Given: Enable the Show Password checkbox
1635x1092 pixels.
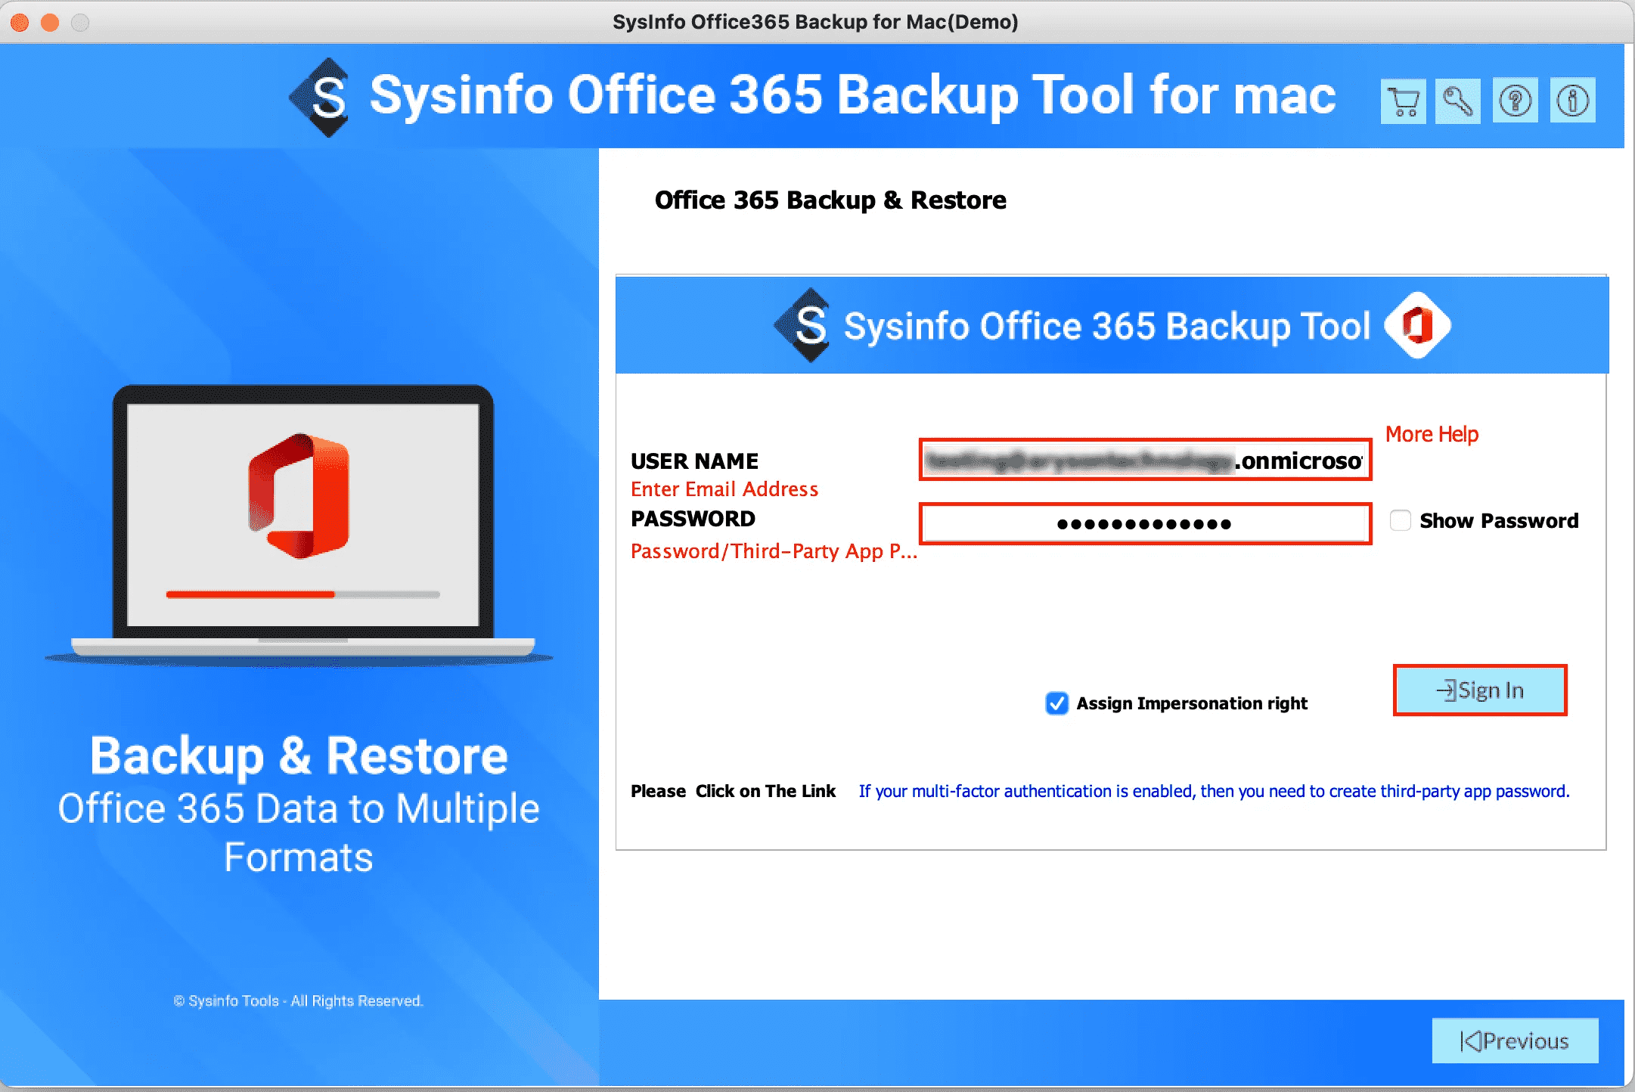Looking at the screenshot, I should pos(1400,520).
